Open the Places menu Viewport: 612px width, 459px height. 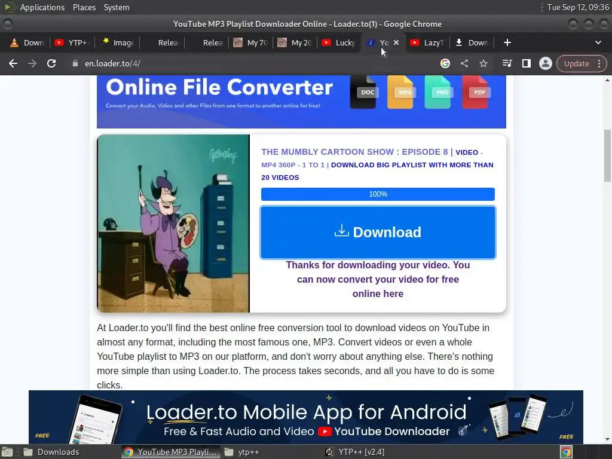pos(84,7)
